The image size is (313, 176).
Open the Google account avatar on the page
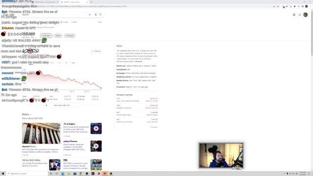(305, 15)
